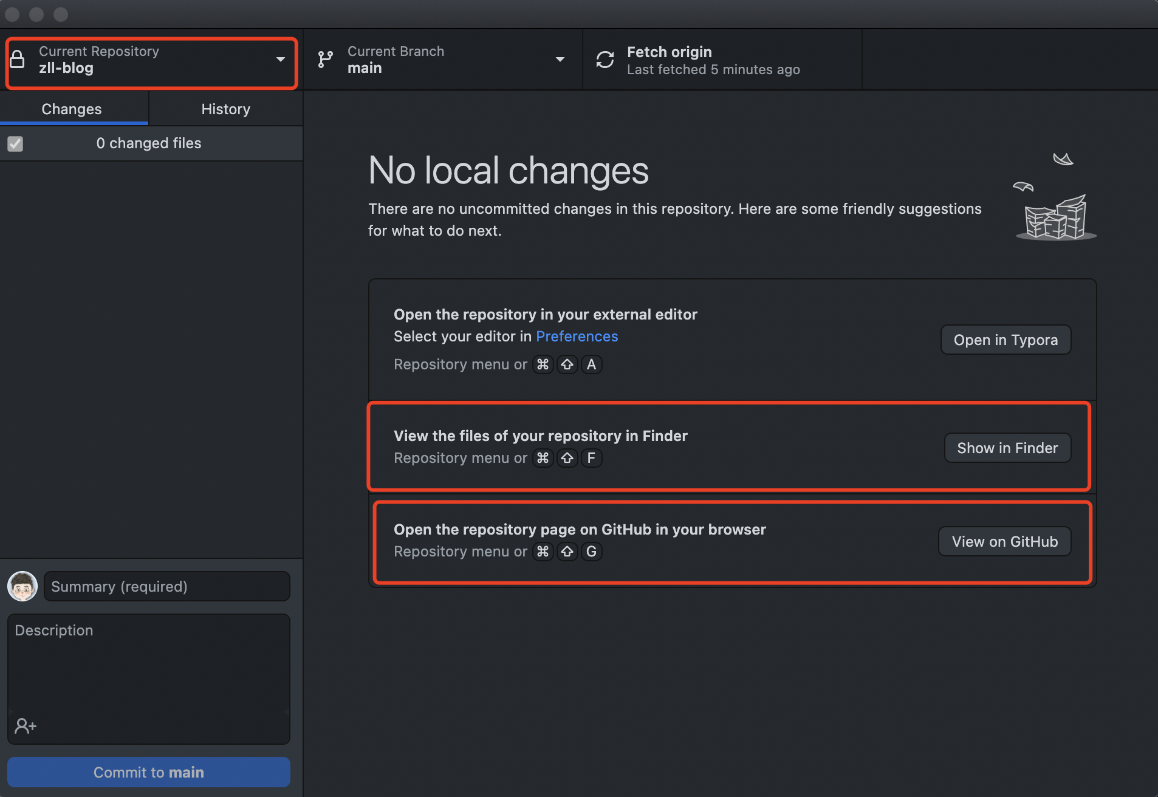Click the A shortcut key badge
This screenshot has width=1158, height=797.
tap(591, 364)
